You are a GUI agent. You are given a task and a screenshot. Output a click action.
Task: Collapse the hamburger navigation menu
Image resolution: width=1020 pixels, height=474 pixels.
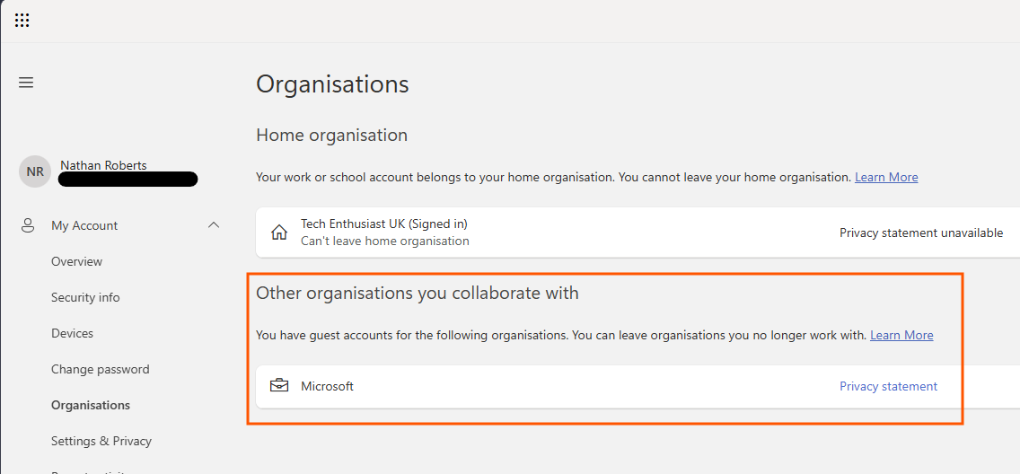pyautogui.click(x=26, y=83)
